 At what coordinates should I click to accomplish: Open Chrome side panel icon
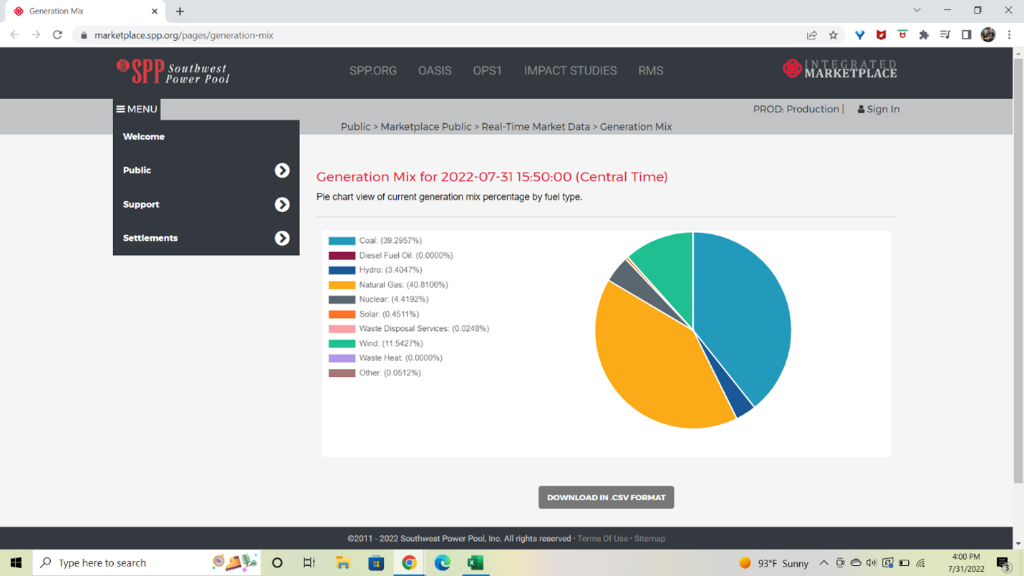(966, 35)
